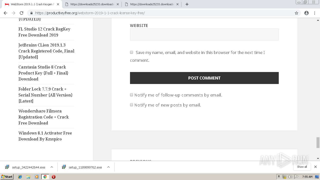Open Folder Lock 7.7.9 Crack link
Image resolution: width=320 pixels, height=180 pixels.
(45, 95)
